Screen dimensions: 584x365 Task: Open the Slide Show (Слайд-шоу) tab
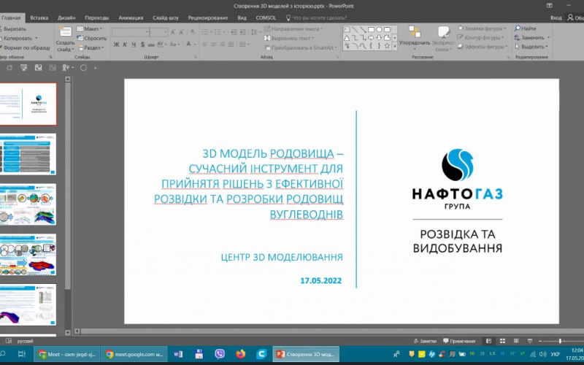tap(166, 18)
